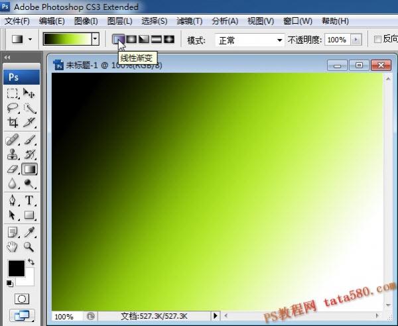
Task: Select the Eyedropper tool
Action: [29, 232]
